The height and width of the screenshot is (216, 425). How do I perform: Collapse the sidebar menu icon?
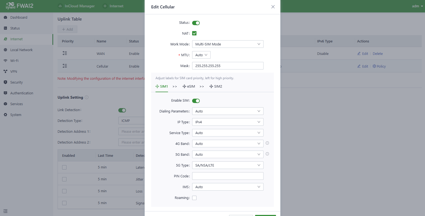[x=5, y=211]
